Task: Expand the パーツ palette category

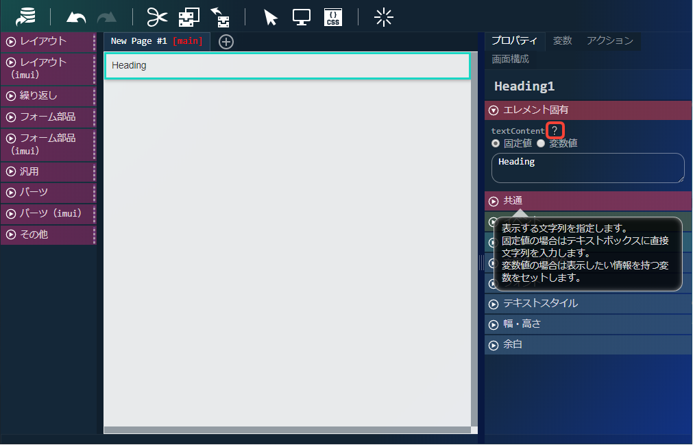Action: click(x=48, y=193)
